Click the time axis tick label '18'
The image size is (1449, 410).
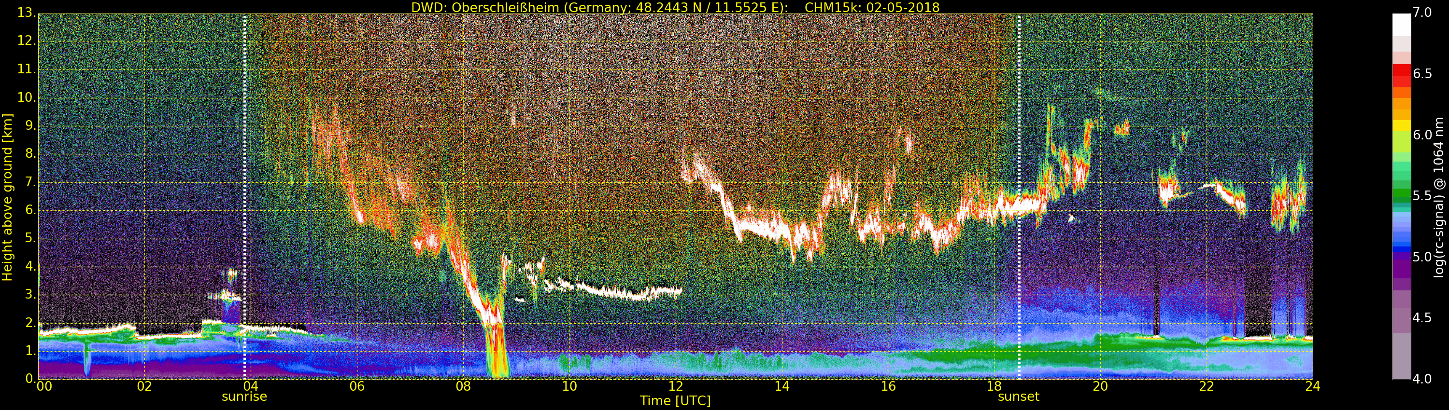(994, 386)
